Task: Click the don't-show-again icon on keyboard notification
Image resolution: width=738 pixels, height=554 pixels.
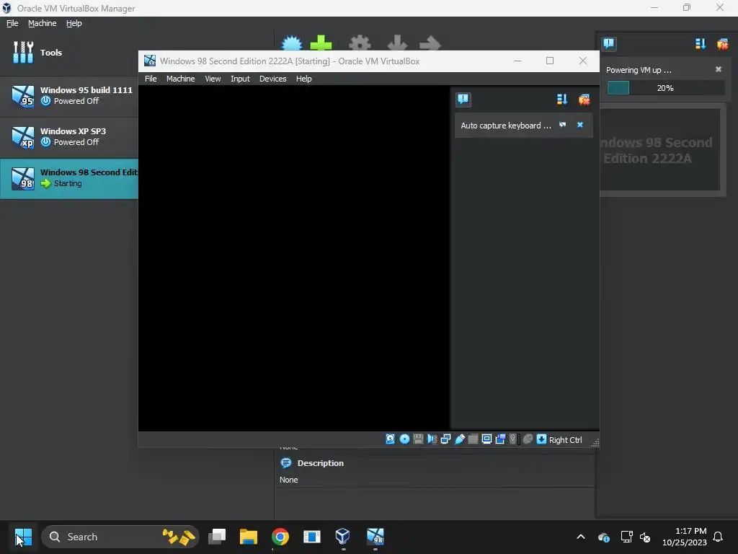Action: (x=562, y=125)
